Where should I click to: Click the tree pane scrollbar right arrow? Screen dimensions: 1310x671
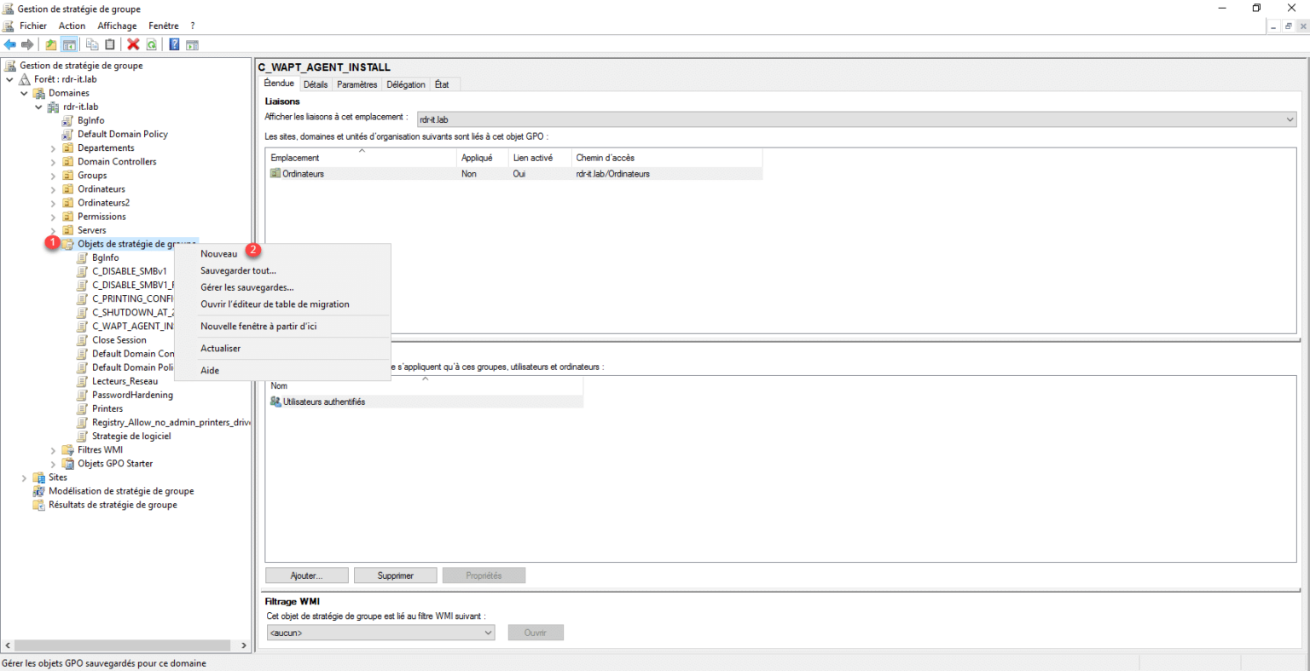244,645
